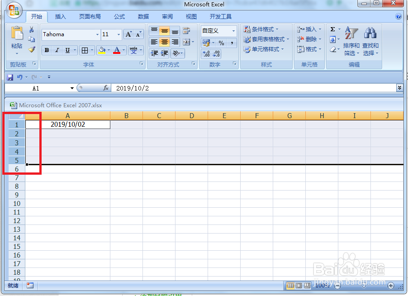The image size is (408, 296).
Task: Click the phonetic guide wén icon
Action: pos(133,50)
